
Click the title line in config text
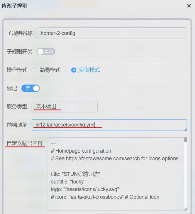tap(75, 174)
